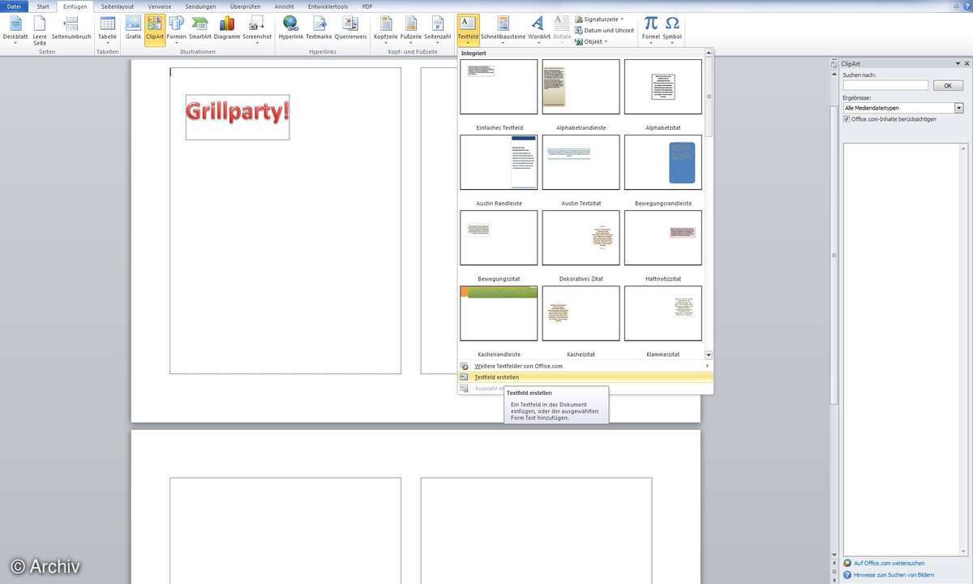Insert a Querverweis cross-reference
Image resolution: width=973 pixels, height=584 pixels.
coord(350,28)
